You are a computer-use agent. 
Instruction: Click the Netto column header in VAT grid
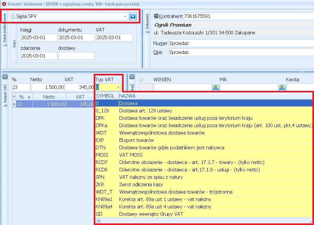tap(49, 97)
